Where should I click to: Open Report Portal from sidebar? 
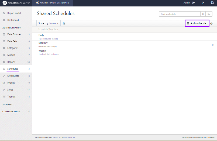point(14,13)
